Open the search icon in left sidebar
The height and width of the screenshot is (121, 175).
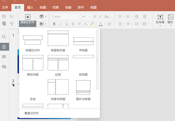point(4,37)
